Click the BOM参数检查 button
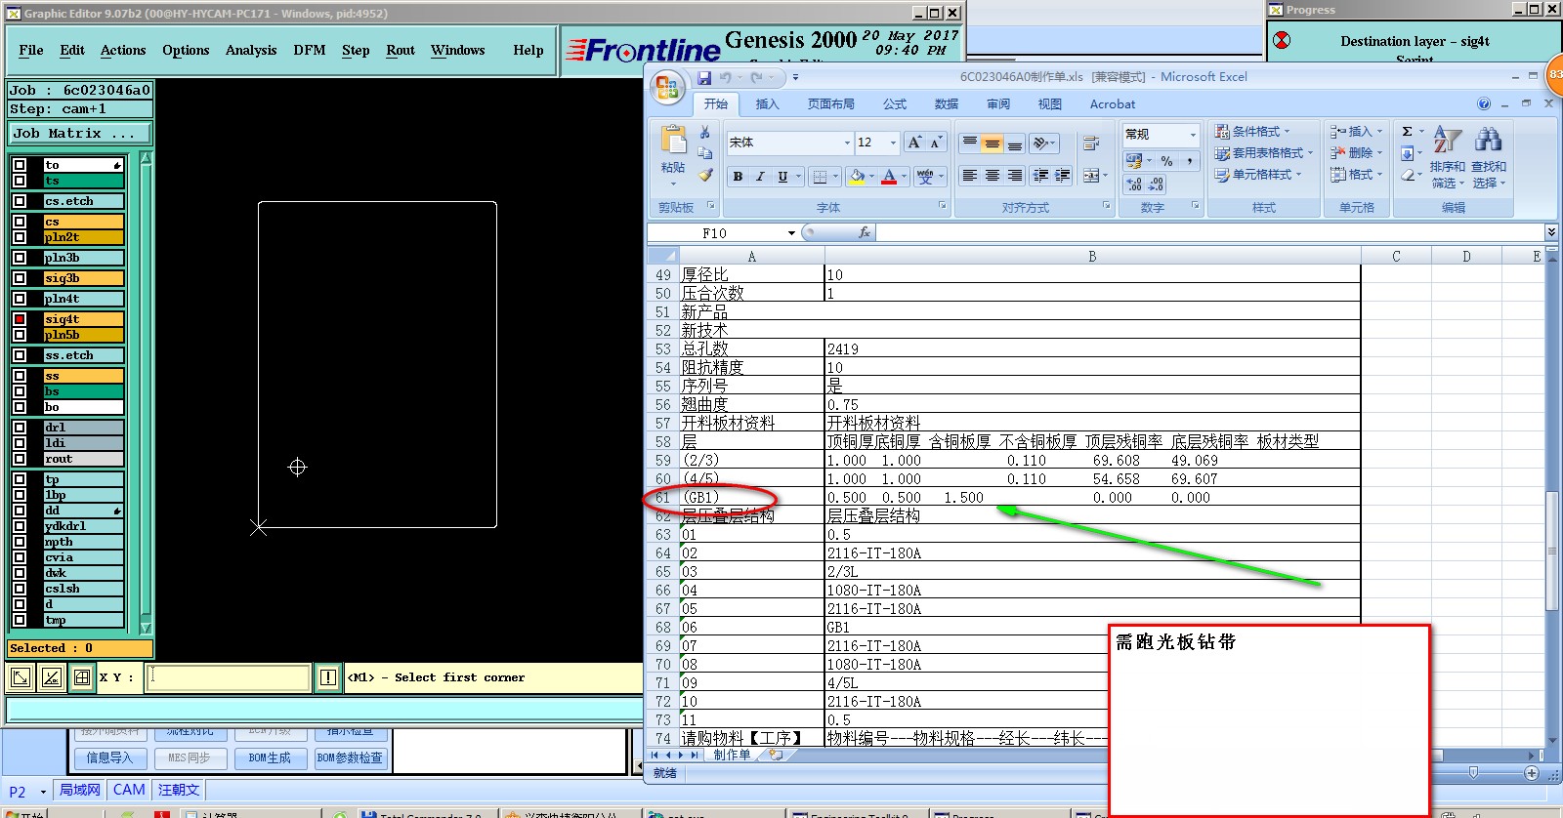This screenshot has width=1563, height=818. [x=350, y=758]
